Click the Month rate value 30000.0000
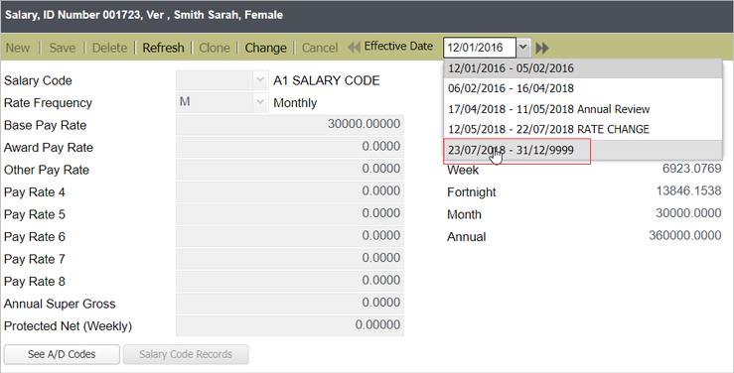Image resolution: width=734 pixels, height=373 pixels. (688, 213)
